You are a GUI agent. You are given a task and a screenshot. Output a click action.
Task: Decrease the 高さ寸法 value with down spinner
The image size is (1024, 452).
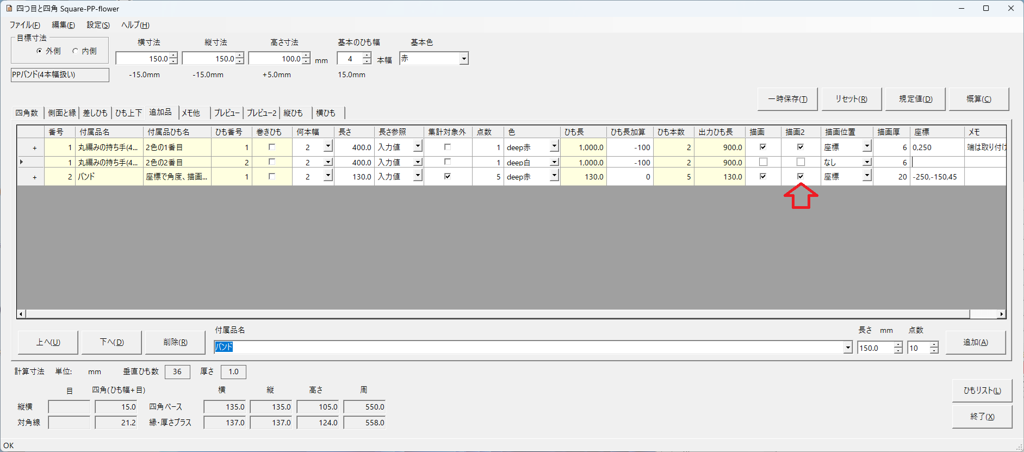point(306,61)
